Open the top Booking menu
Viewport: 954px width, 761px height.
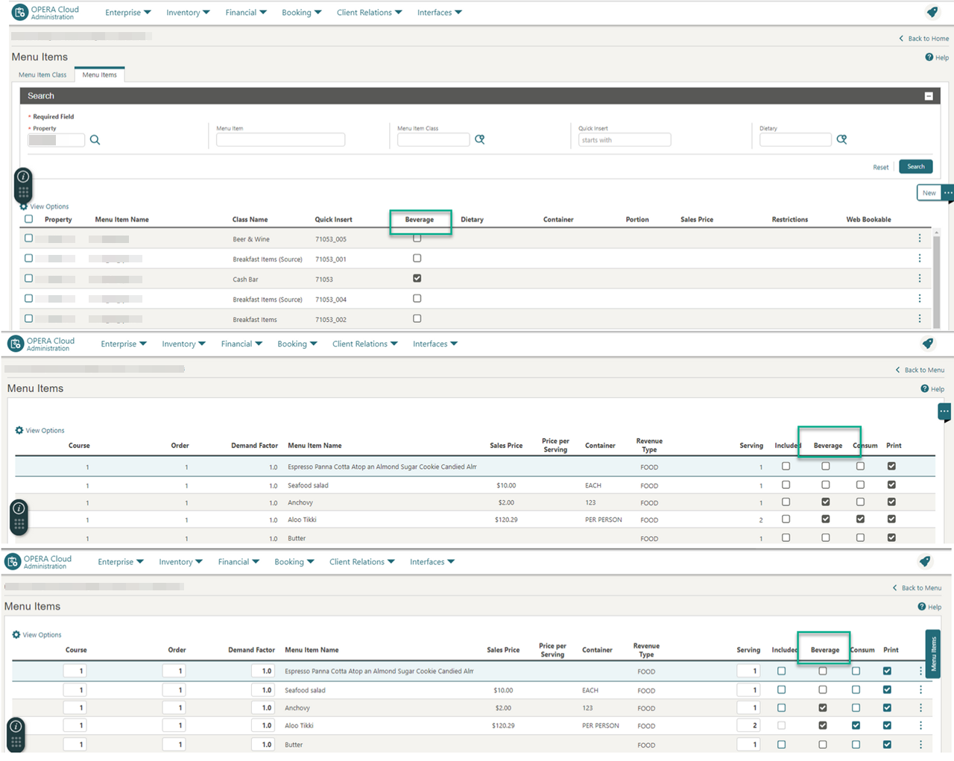tap(301, 13)
